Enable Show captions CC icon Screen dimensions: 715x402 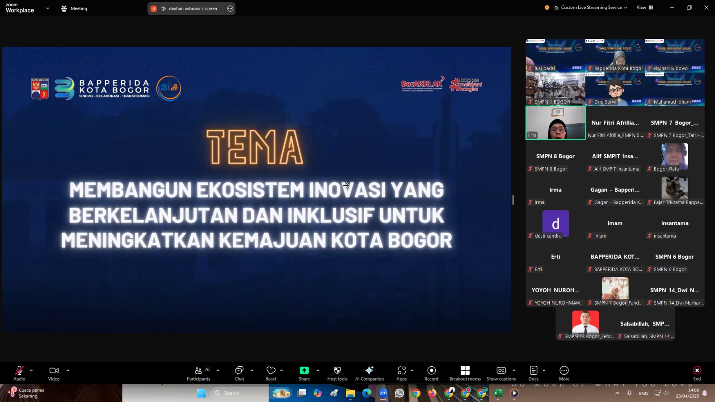point(501,370)
